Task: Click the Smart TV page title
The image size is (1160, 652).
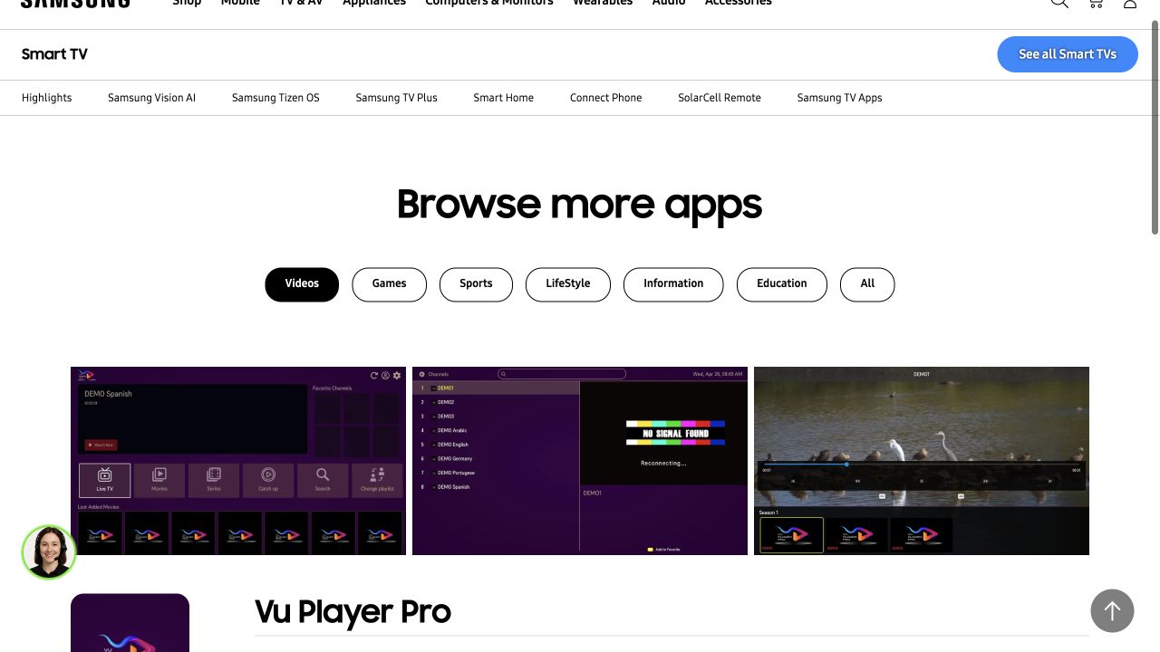Action: click(x=54, y=54)
